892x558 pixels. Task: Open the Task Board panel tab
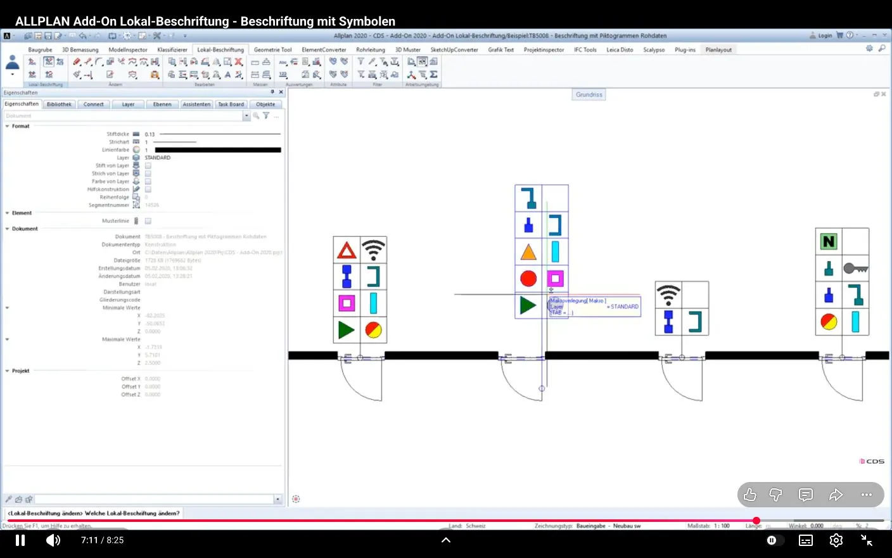[231, 105]
